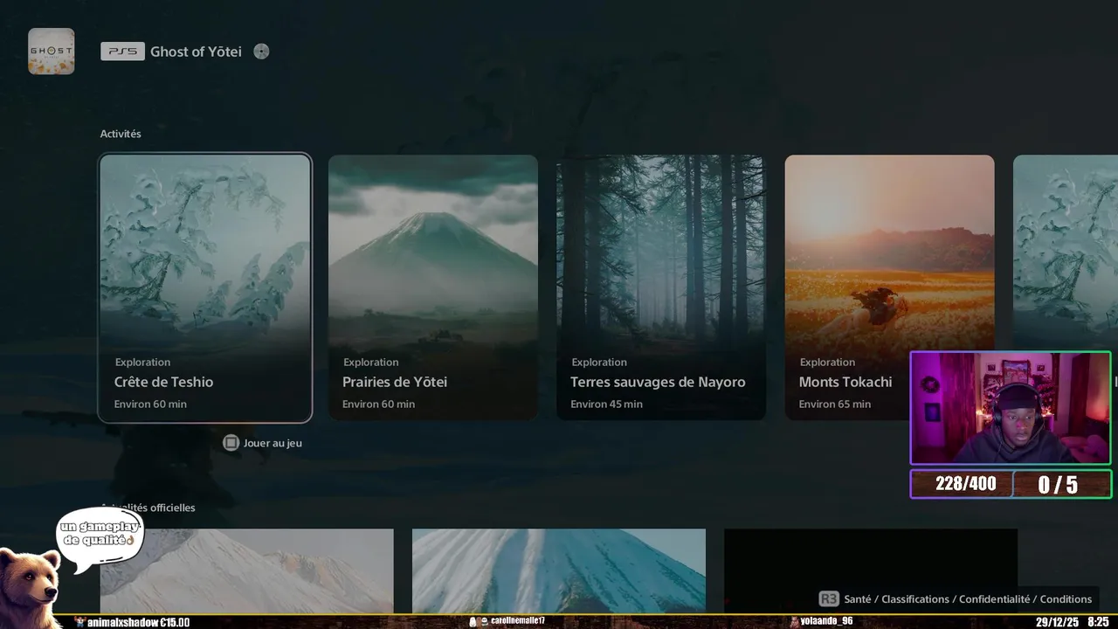
Task: Open the Ghost of Yōtei game icon
Action: pyautogui.click(x=51, y=51)
